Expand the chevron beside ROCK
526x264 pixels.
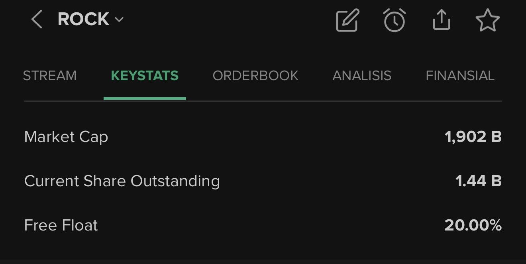[119, 20]
